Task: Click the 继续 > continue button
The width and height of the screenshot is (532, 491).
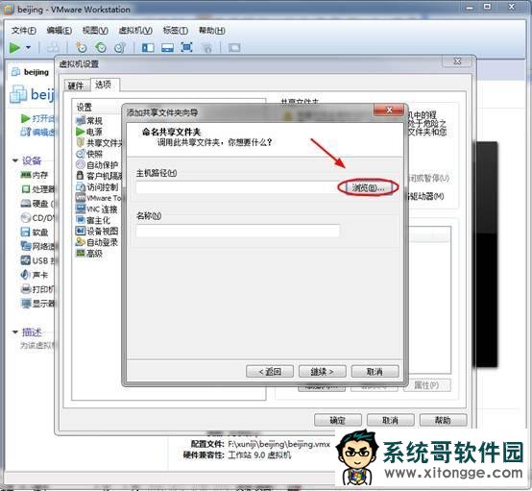Action: tap(322, 372)
